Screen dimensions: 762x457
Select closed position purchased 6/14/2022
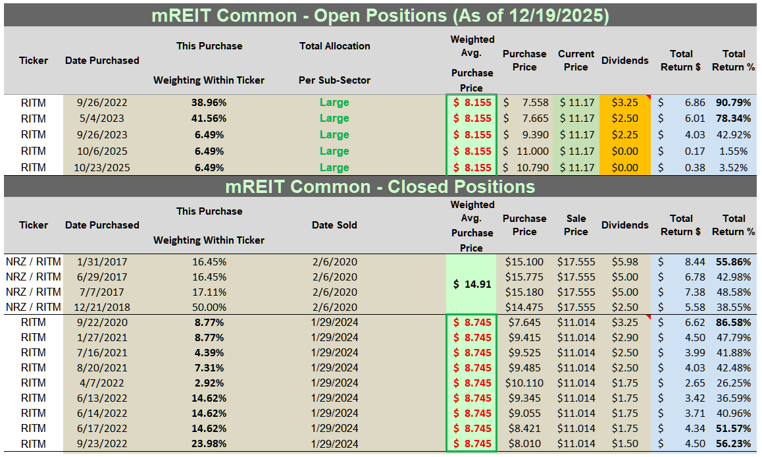pyautogui.click(x=102, y=414)
